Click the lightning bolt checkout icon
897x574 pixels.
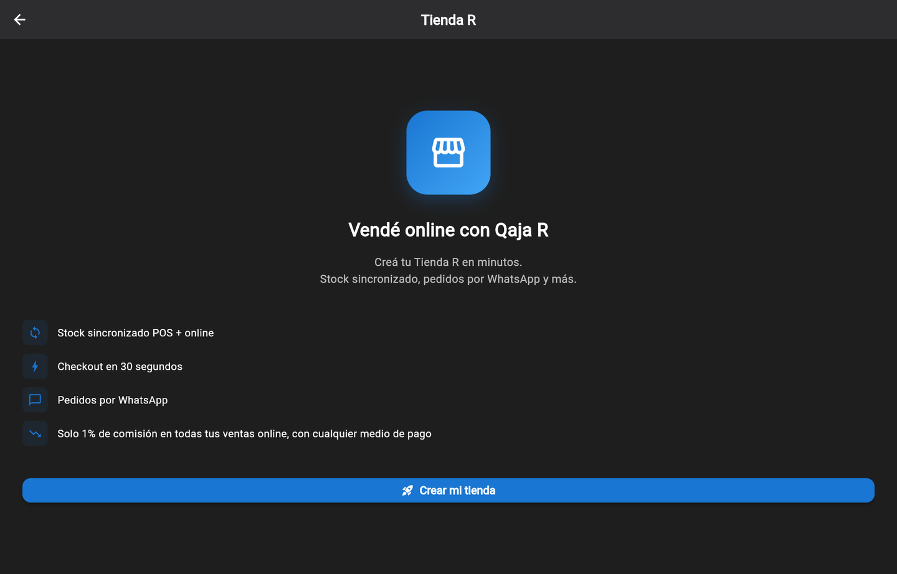[35, 366]
